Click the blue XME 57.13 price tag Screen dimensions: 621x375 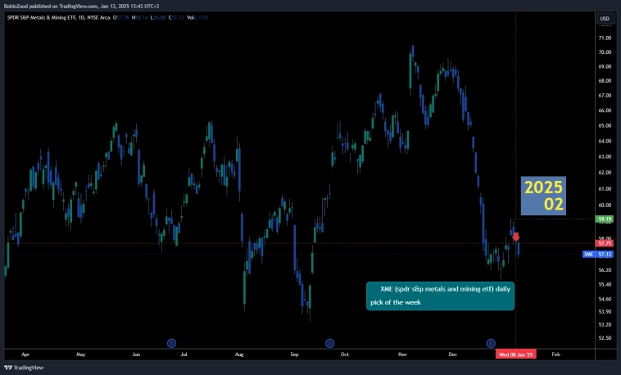click(x=597, y=254)
